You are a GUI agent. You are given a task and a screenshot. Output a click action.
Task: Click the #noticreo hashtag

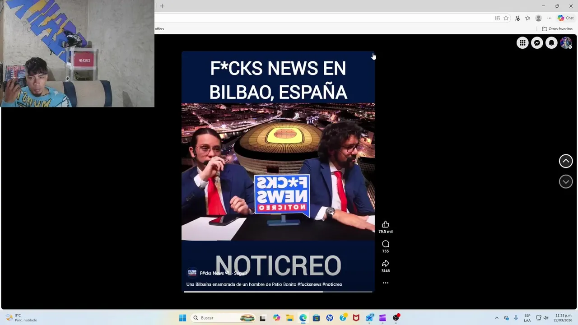[332, 284]
